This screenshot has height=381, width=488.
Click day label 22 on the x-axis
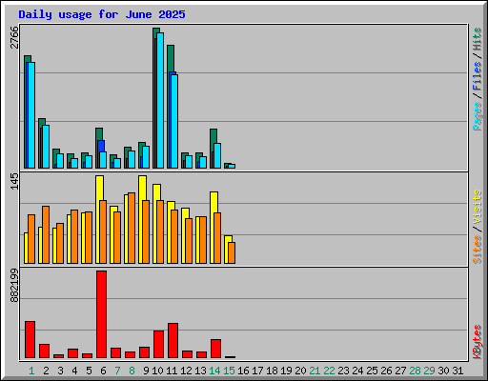point(329,371)
